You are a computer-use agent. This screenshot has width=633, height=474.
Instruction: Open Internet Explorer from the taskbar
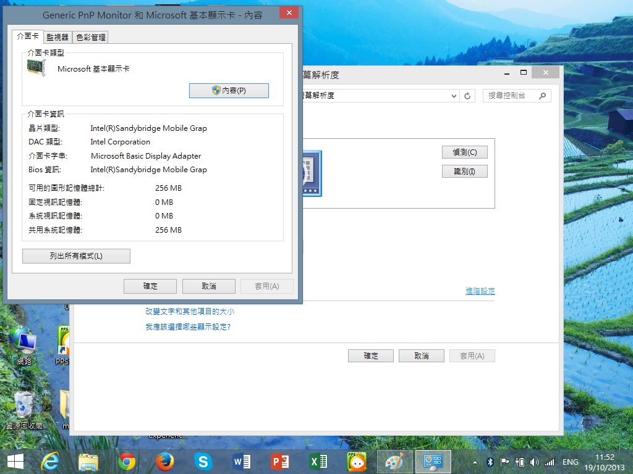(x=50, y=462)
